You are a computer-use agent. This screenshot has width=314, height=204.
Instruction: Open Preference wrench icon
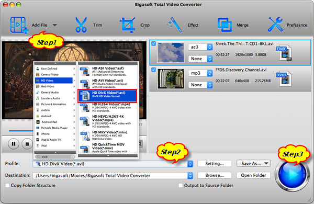[276, 25]
